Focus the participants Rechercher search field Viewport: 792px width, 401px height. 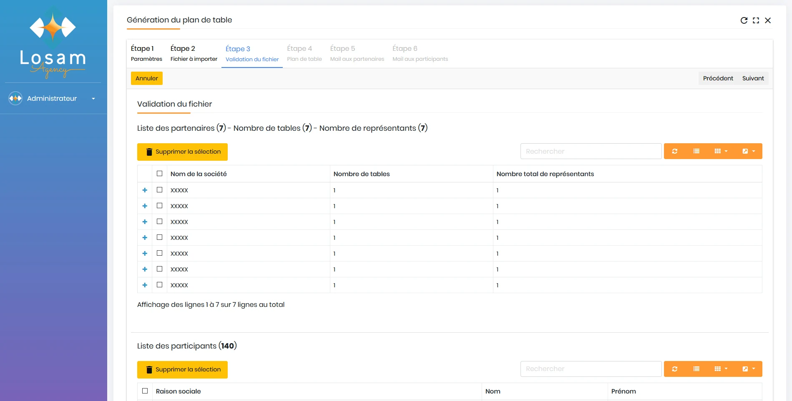pyautogui.click(x=591, y=369)
